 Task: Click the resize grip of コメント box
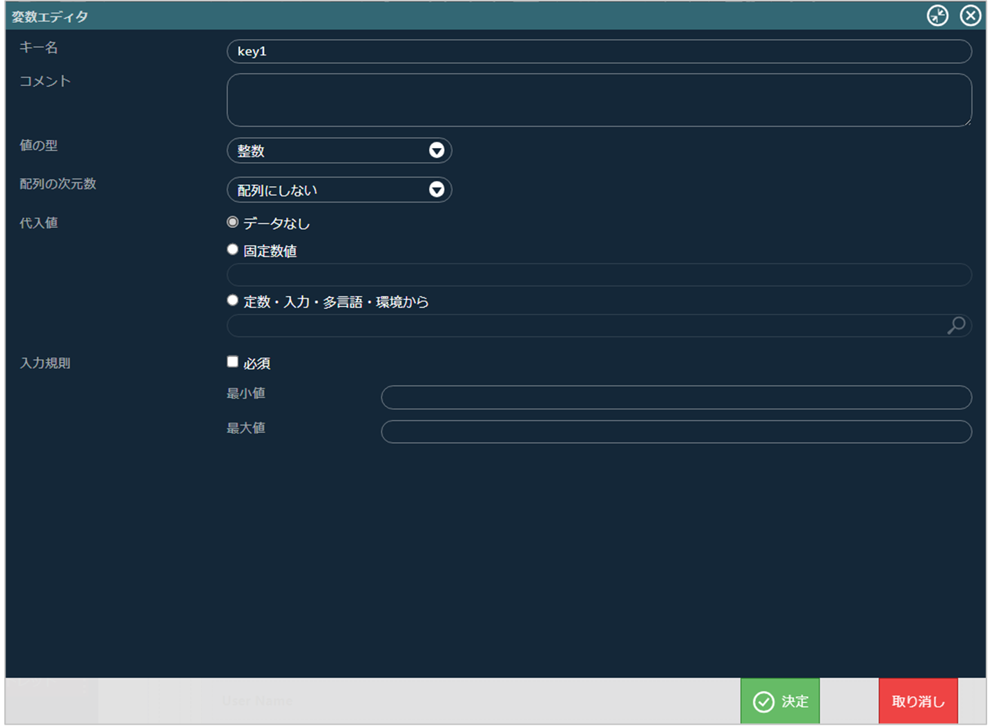pos(967,122)
